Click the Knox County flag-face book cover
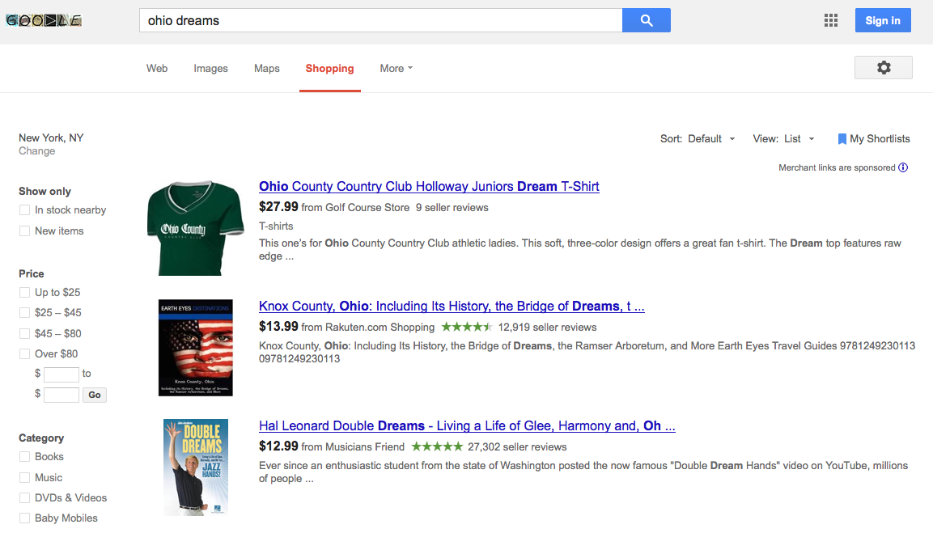 [195, 348]
